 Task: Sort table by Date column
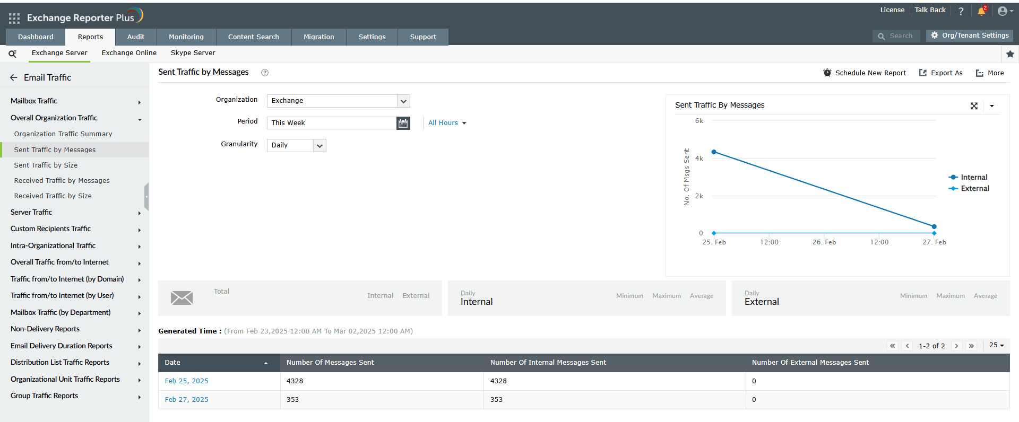click(219, 363)
